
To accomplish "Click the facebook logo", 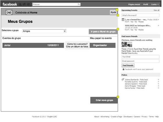I will (x=10, y=4).
